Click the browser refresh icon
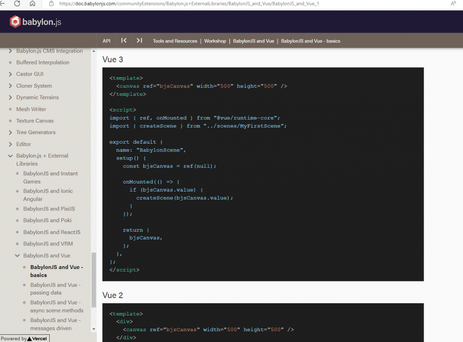Image resolution: width=463 pixels, height=342 pixels. [17, 4]
